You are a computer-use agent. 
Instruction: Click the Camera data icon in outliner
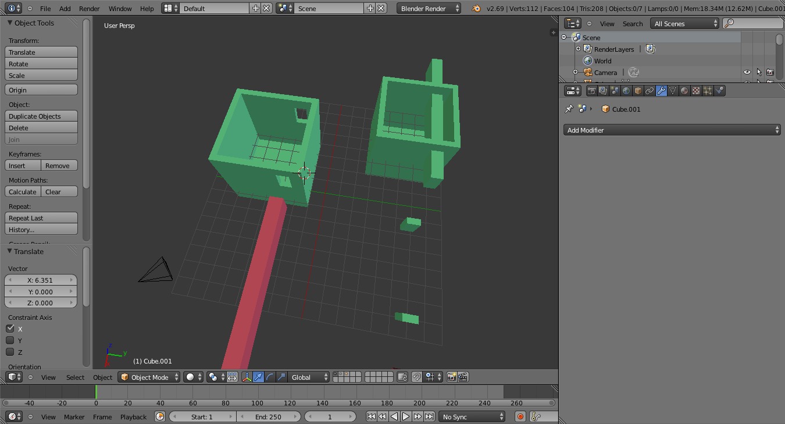point(633,73)
